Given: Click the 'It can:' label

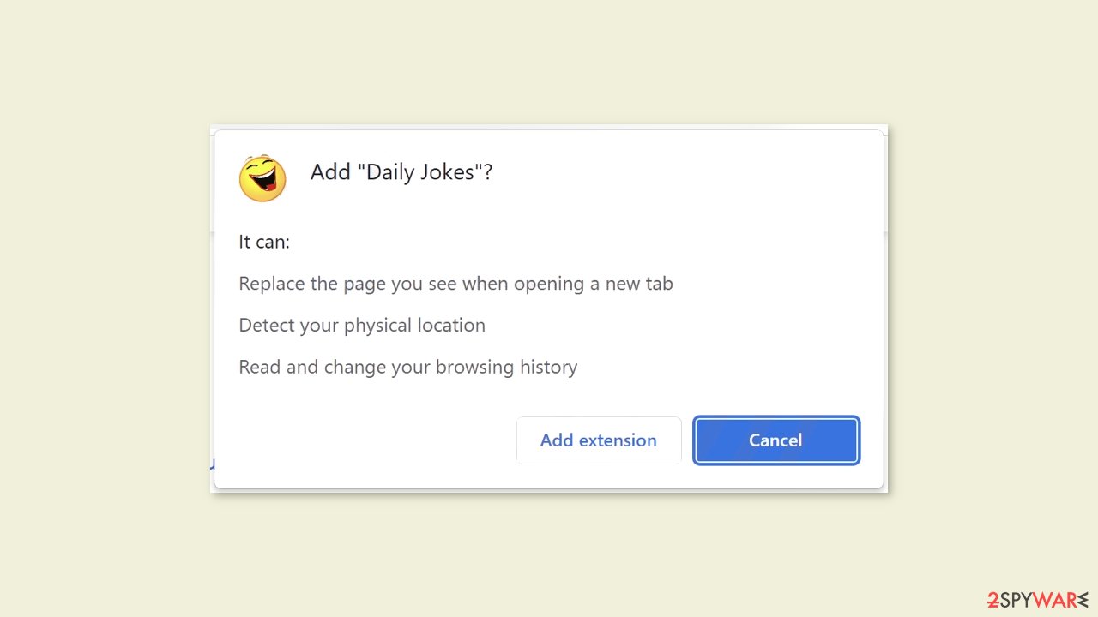Looking at the screenshot, I should tap(264, 243).
